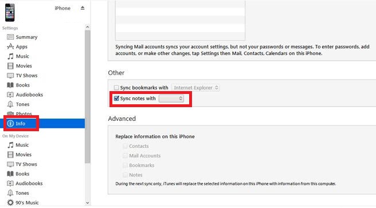Screen dimensions: 376x208
Task: Click the Other section heading
Action: (116, 73)
